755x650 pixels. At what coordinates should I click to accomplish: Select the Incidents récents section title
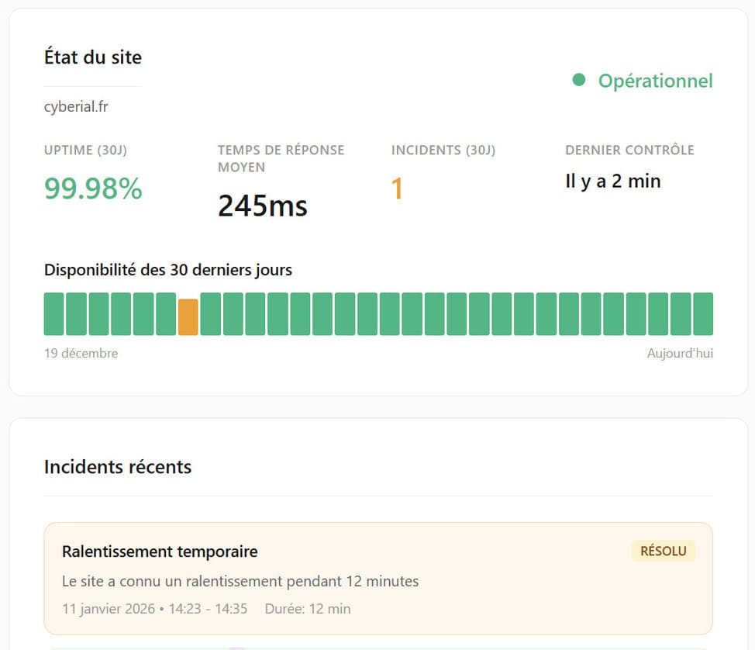tap(117, 467)
